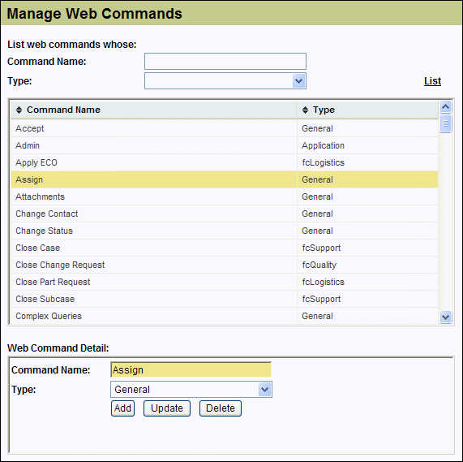
Task: Focus the Command Name search field
Action: (x=225, y=61)
